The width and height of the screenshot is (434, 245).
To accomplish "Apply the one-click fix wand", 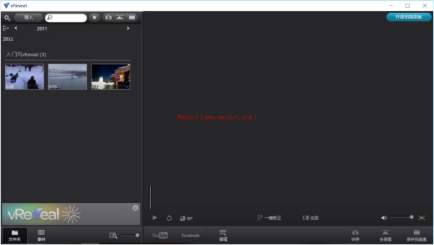I will tap(269, 218).
